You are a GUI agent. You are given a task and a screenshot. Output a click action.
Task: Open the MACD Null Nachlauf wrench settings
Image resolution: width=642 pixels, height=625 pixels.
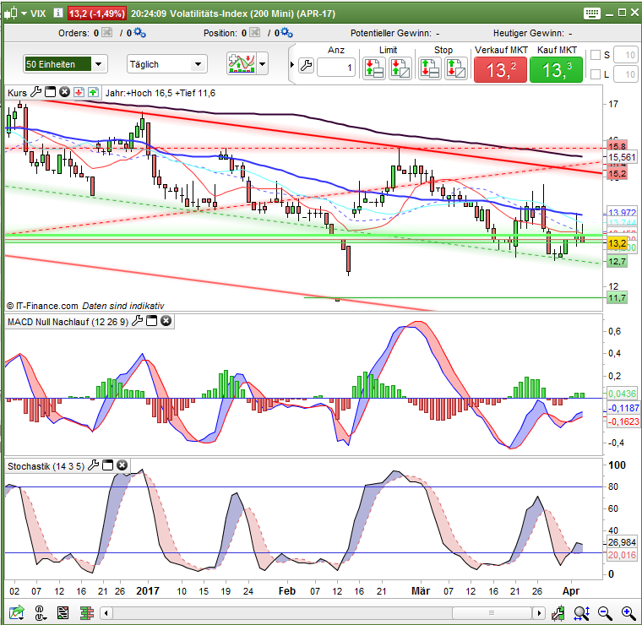click(x=138, y=321)
